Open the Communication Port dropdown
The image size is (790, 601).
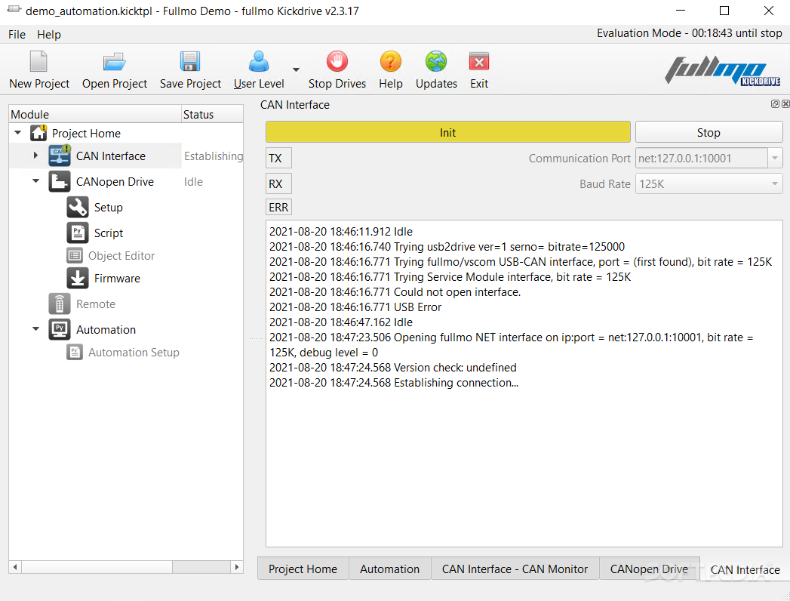[774, 159]
